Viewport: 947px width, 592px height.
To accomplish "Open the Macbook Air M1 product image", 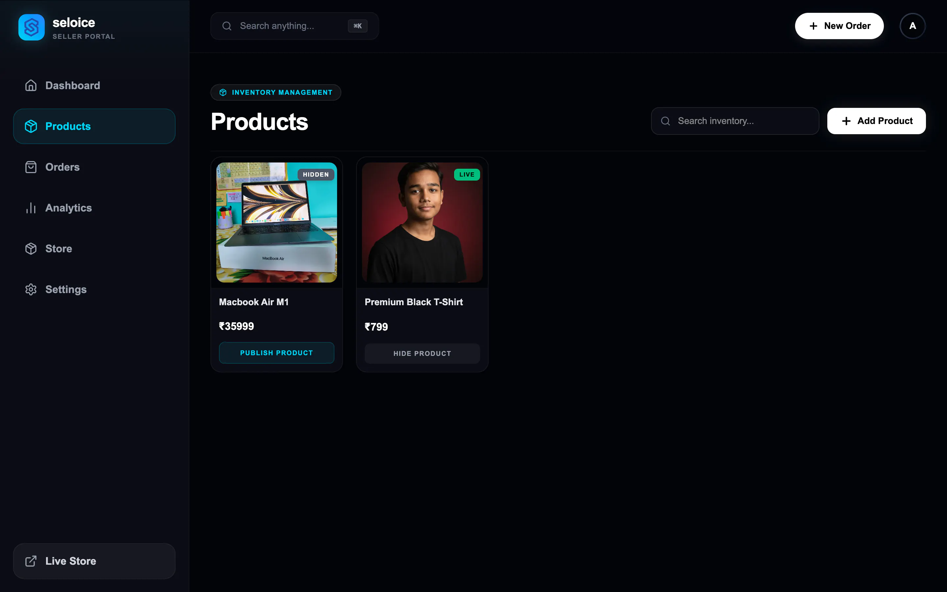I will pyautogui.click(x=277, y=222).
